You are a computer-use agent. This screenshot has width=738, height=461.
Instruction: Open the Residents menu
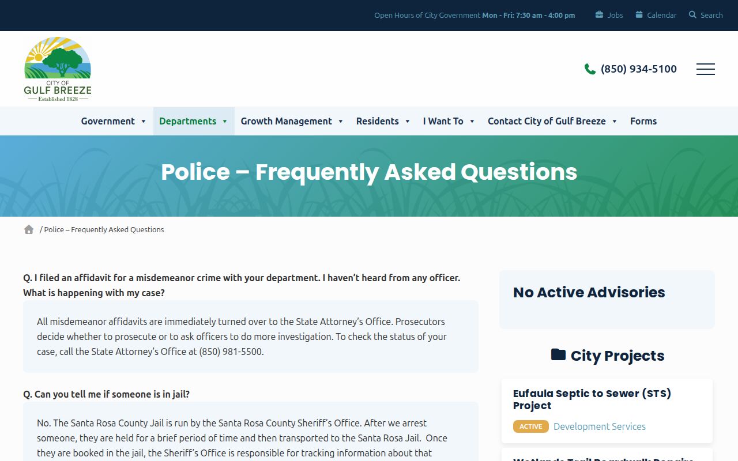point(377,121)
